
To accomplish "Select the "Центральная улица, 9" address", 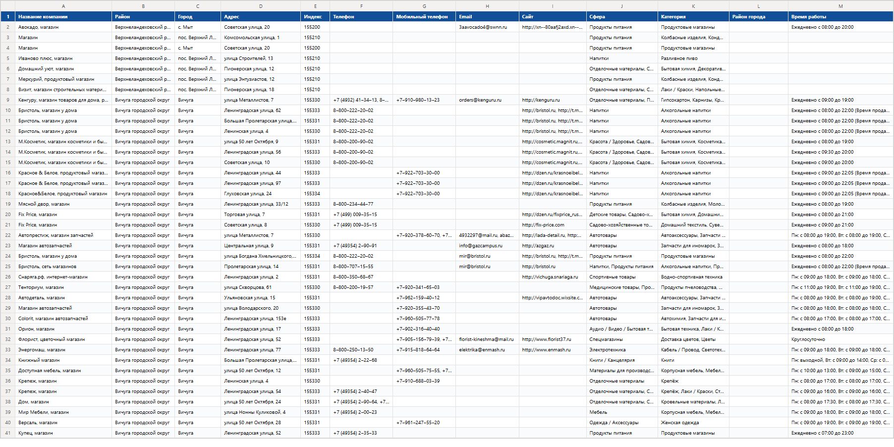I will (261, 246).
